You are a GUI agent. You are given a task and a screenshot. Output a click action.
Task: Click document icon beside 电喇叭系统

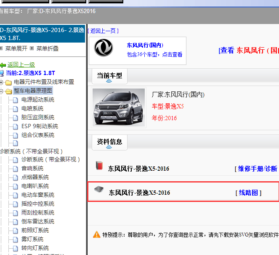click(16, 187)
